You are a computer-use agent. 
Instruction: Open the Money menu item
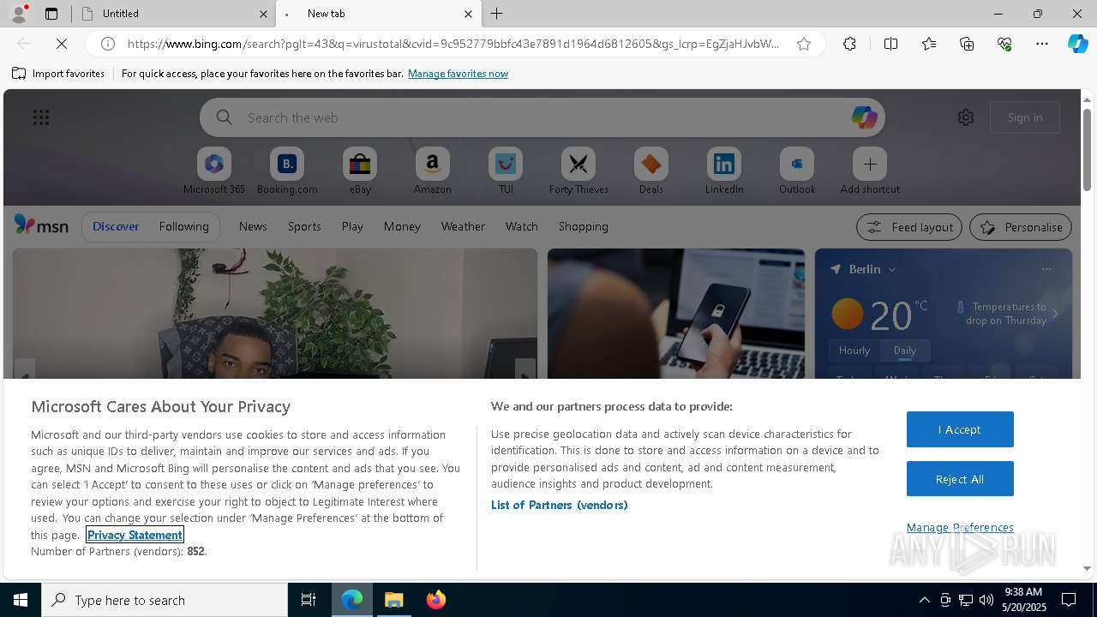(x=402, y=226)
